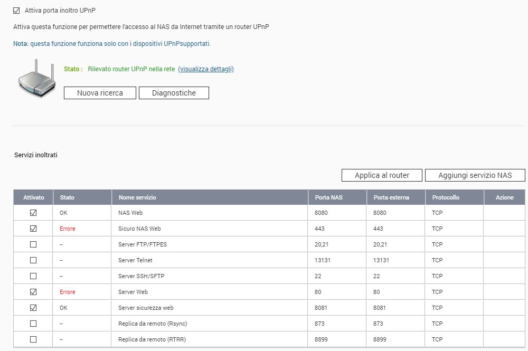Viewport: 528px width, 351px height.
Task: Toggle 'Attiva porta inoltro UPnP' checkbox
Action: click(16, 11)
